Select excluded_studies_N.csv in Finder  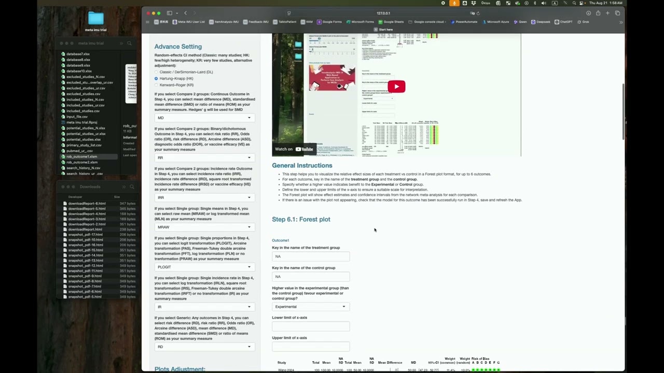click(85, 77)
